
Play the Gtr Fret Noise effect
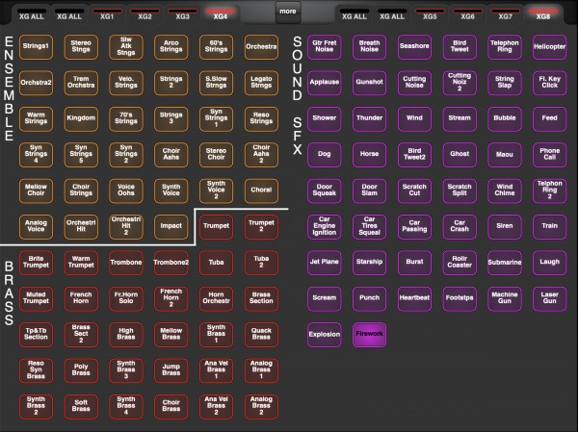325,47
